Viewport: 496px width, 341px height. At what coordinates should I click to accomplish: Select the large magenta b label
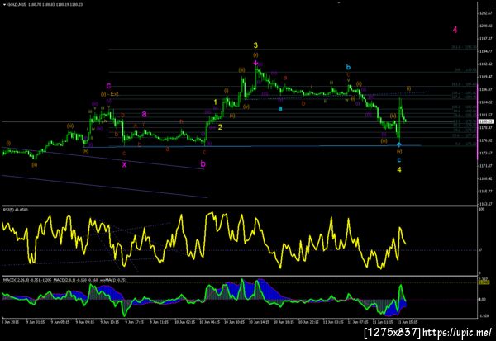[x=203, y=163]
